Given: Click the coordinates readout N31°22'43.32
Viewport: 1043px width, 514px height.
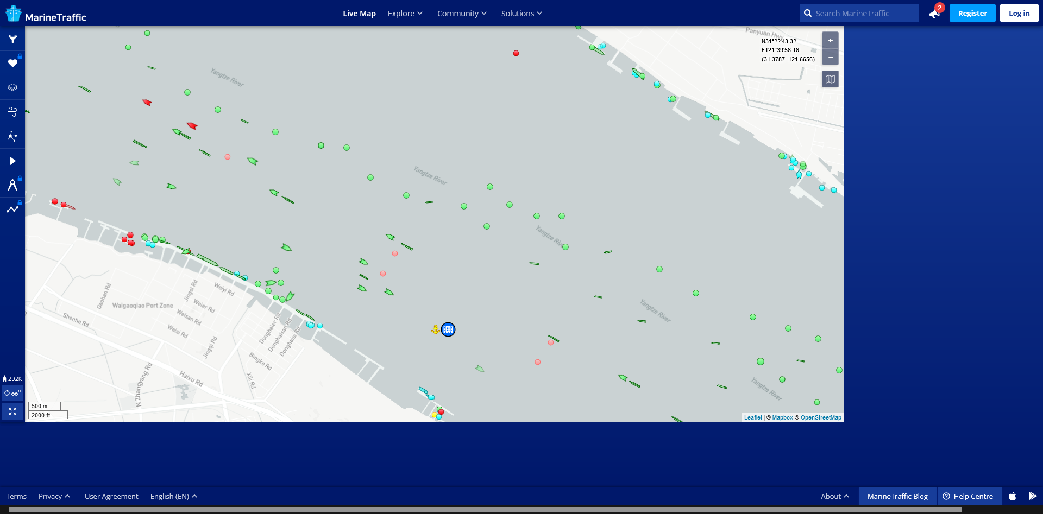Looking at the screenshot, I should (779, 41).
